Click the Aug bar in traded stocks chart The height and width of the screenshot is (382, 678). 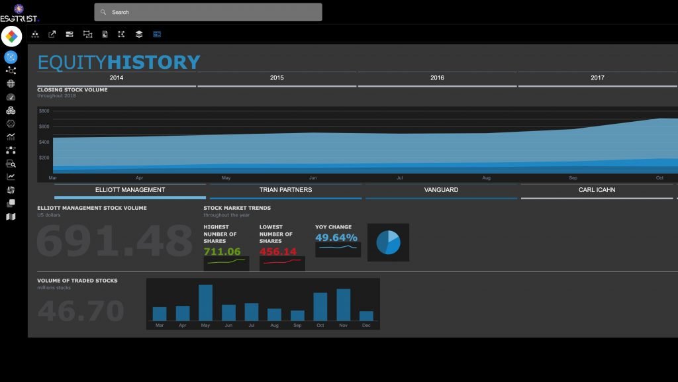(274, 314)
